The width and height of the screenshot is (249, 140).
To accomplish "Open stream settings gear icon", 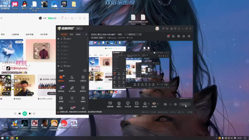I will point(175,104).
